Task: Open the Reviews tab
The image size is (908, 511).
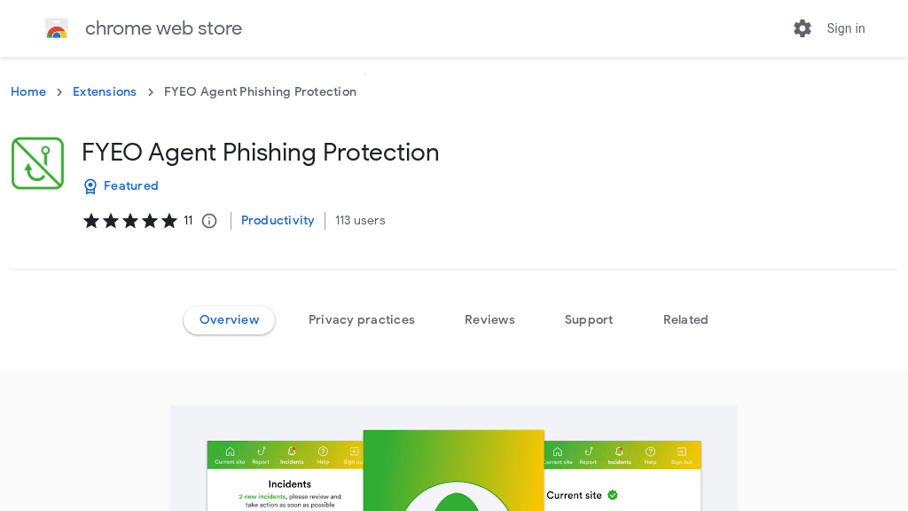Action: 489,319
